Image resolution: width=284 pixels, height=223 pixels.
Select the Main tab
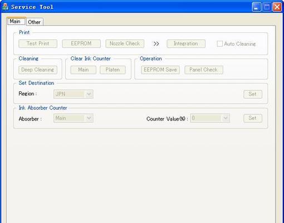click(x=16, y=21)
